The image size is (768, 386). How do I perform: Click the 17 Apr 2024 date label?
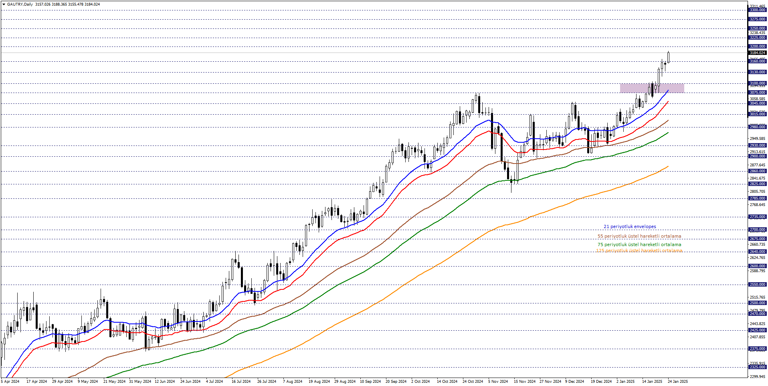pyautogui.click(x=36, y=382)
